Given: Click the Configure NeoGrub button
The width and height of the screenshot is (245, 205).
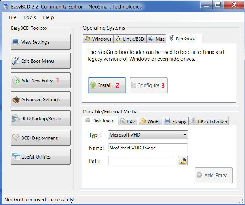Looking at the screenshot, I should (x=148, y=85).
